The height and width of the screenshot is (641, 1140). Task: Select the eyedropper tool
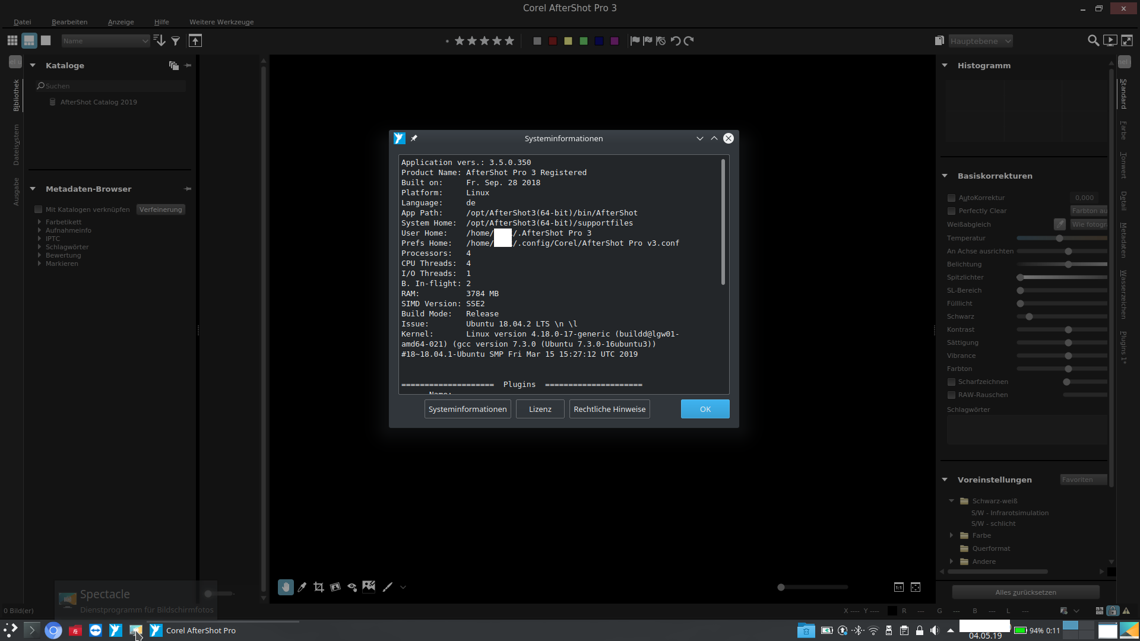coord(302,587)
